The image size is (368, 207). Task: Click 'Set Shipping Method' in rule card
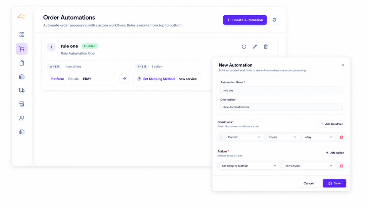159,79
